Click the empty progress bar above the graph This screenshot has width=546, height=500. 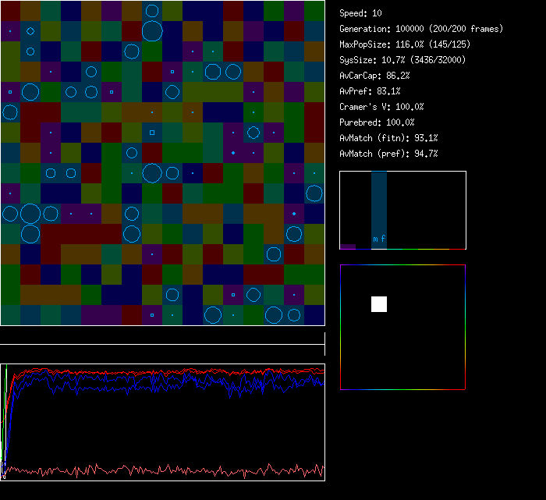(x=162, y=337)
